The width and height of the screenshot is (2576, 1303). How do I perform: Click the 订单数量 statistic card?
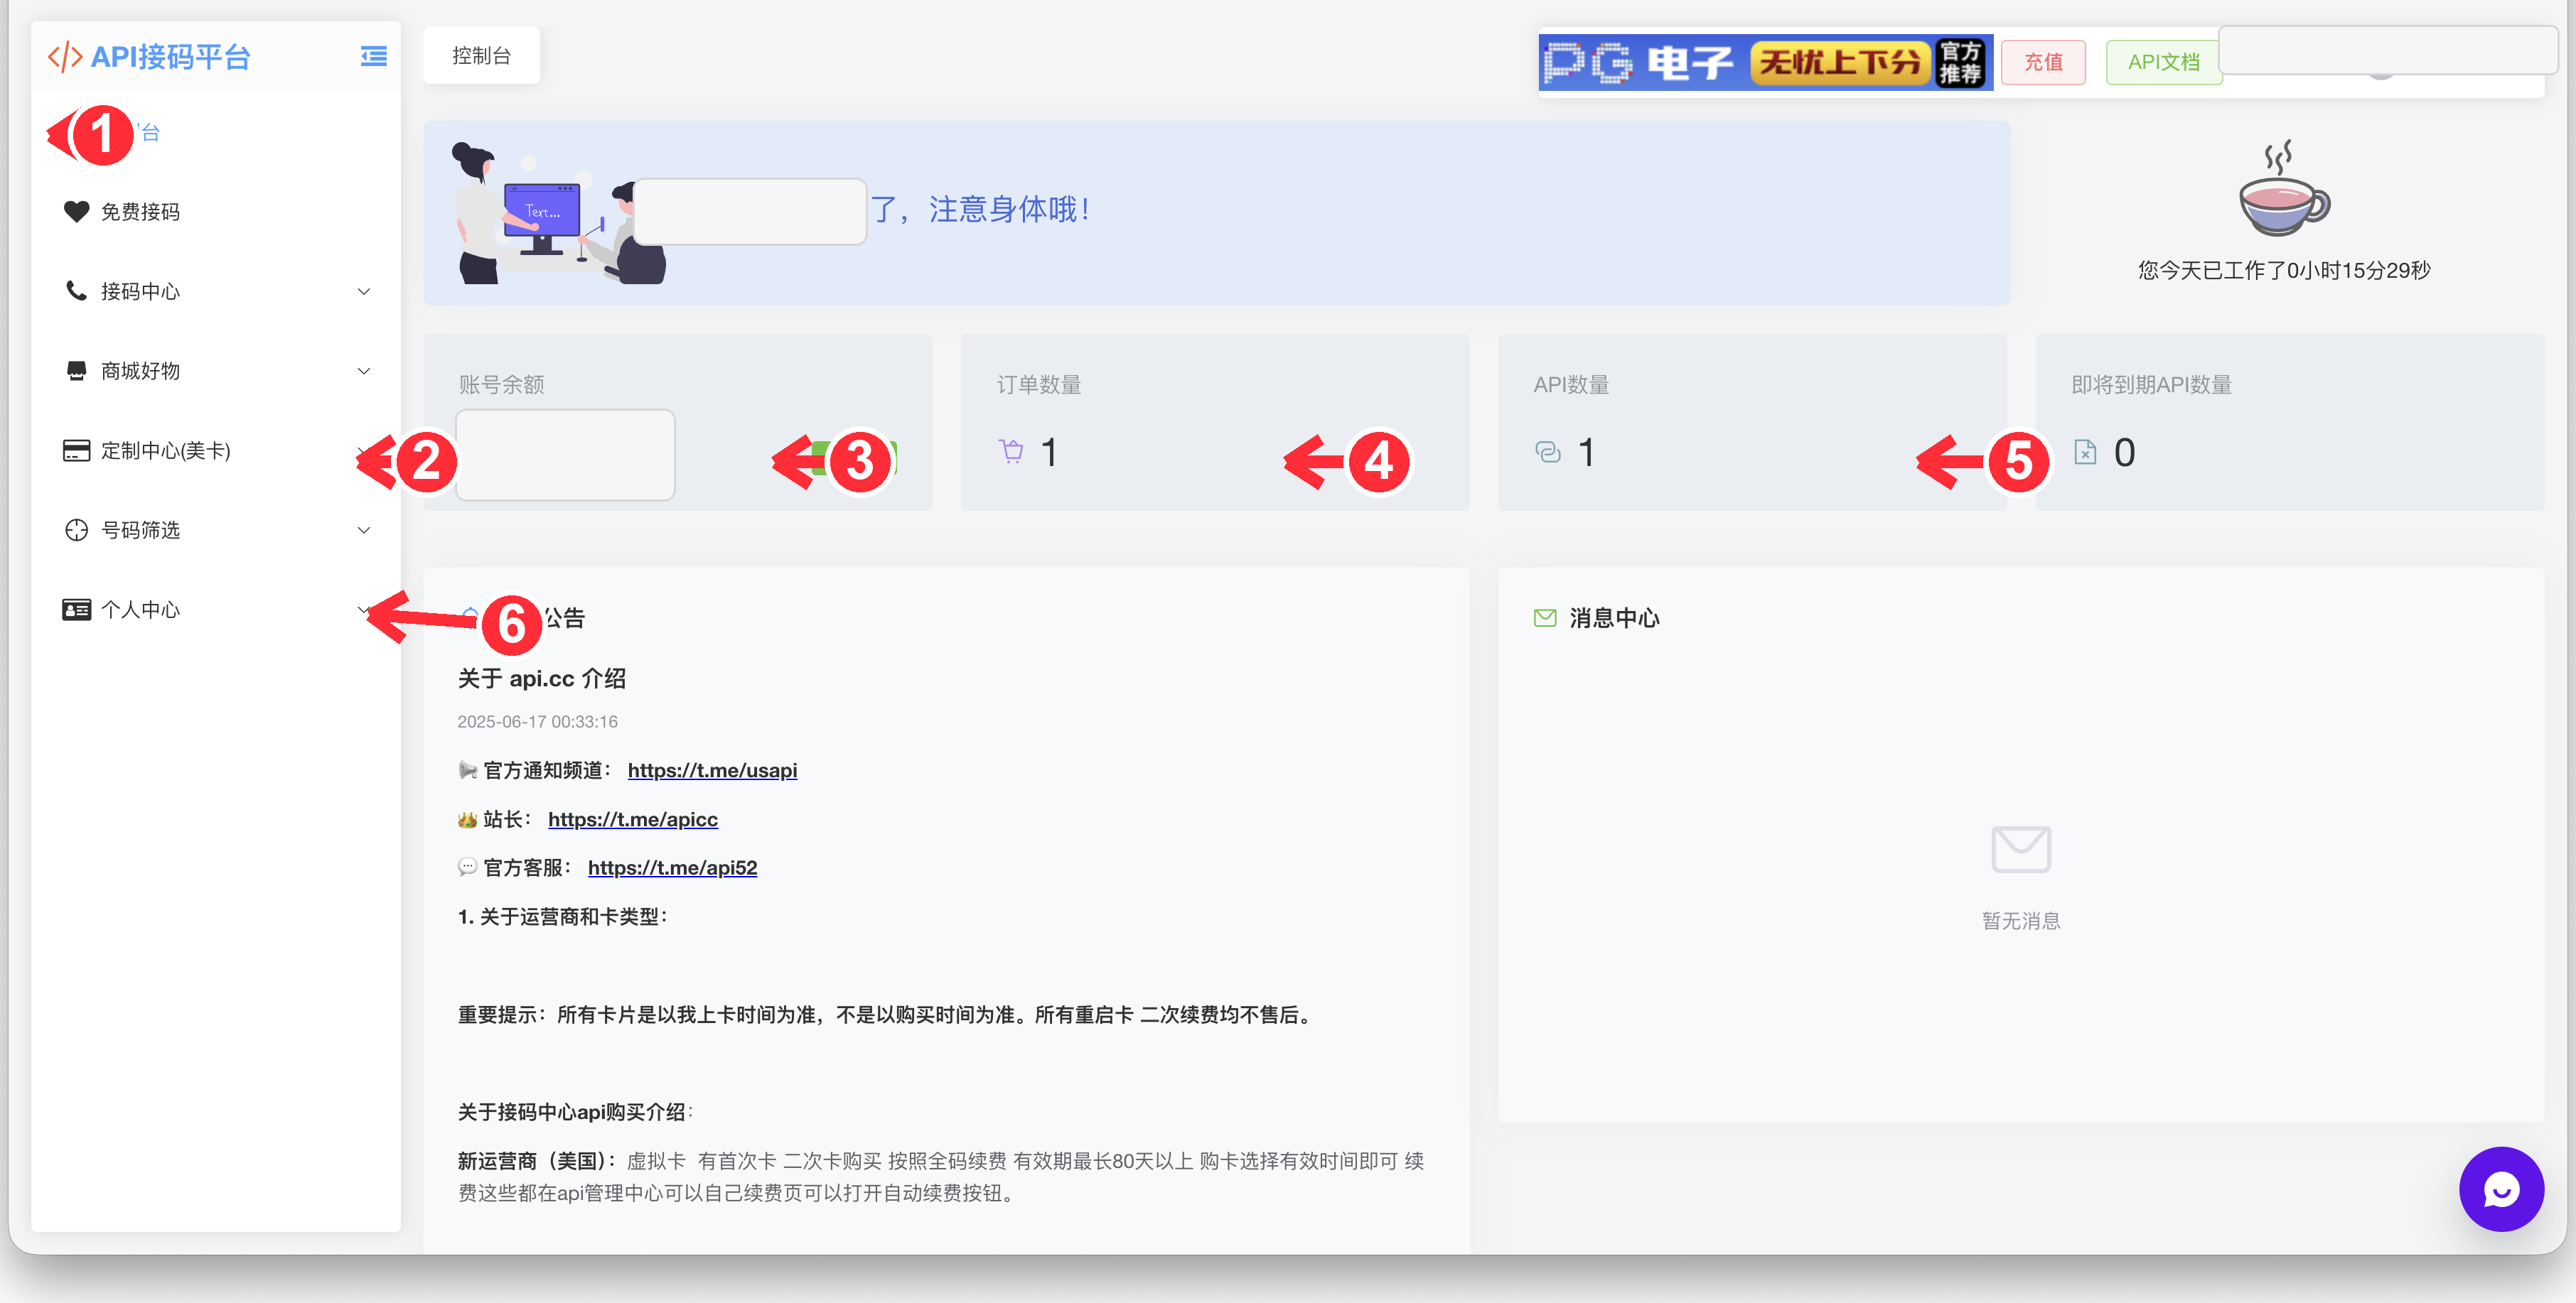(x=1215, y=422)
